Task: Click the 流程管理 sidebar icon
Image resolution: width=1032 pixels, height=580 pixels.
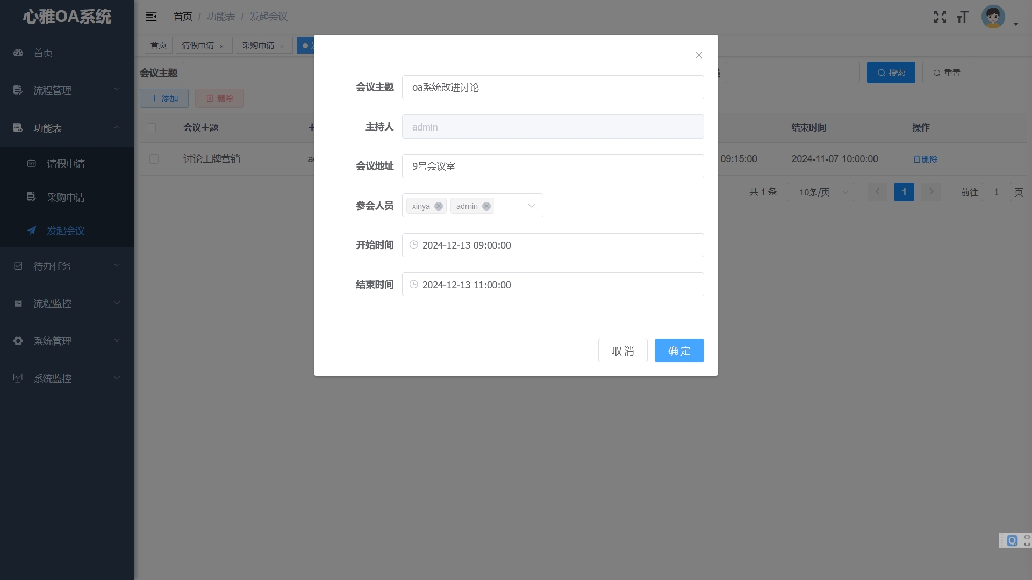Action: coord(18,90)
